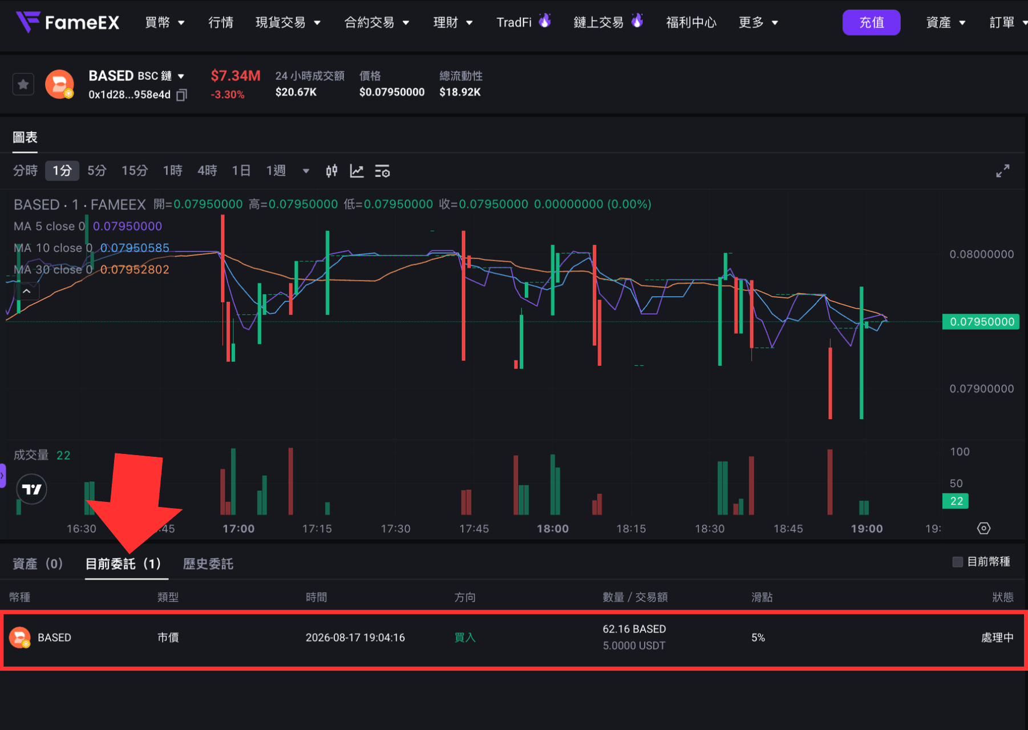This screenshot has width=1028, height=730.
Task: Toggle the 目前幣種 checkbox
Action: (x=958, y=562)
